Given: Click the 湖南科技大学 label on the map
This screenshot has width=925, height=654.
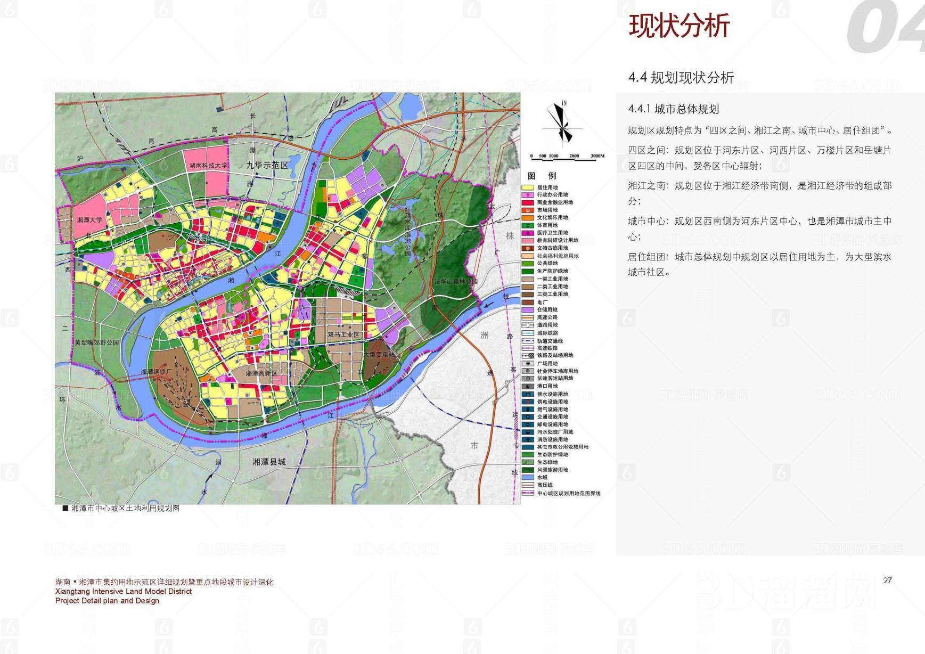Looking at the screenshot, I should 208,166.
